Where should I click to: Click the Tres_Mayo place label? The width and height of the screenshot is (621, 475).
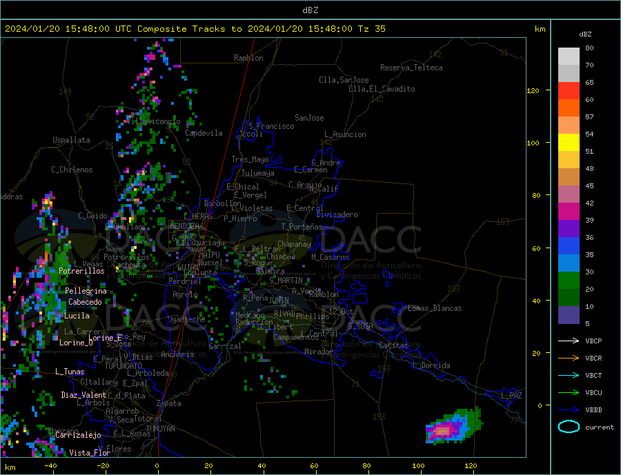point(250,159)
